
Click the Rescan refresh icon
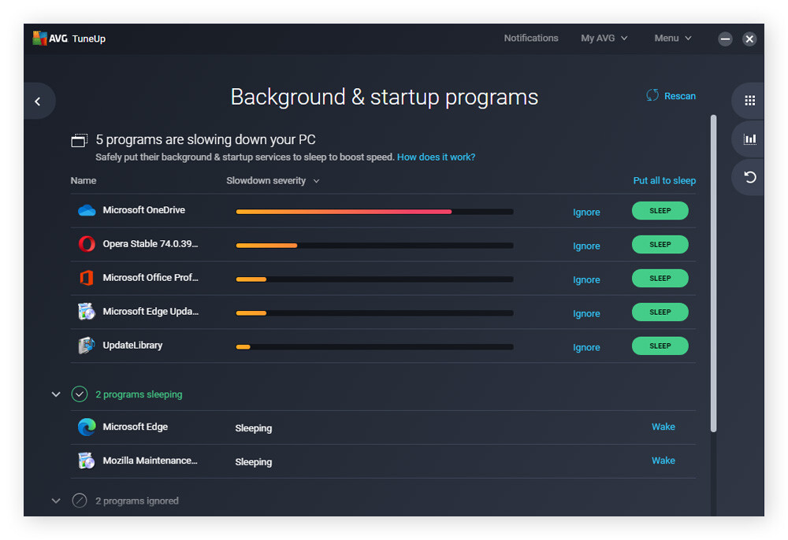click(x=652, y=95)
